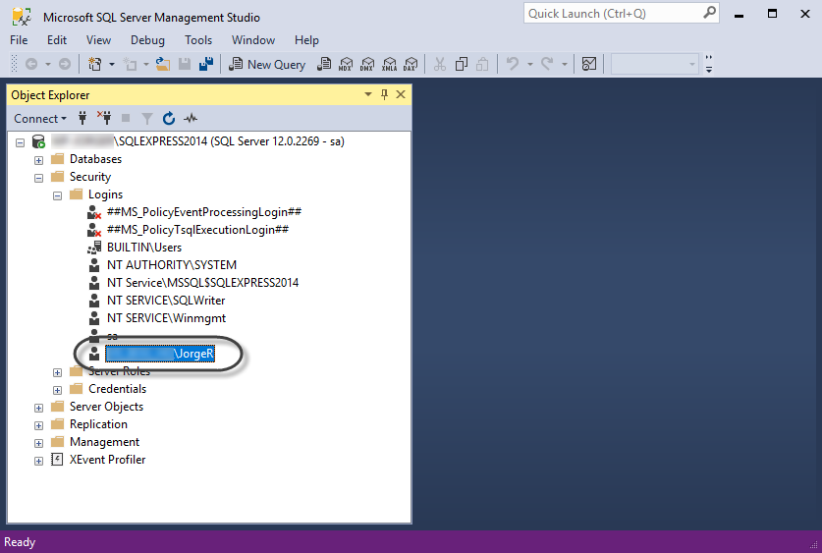
Task: Collapse the Security folder
Action: [x=39, y=178]
